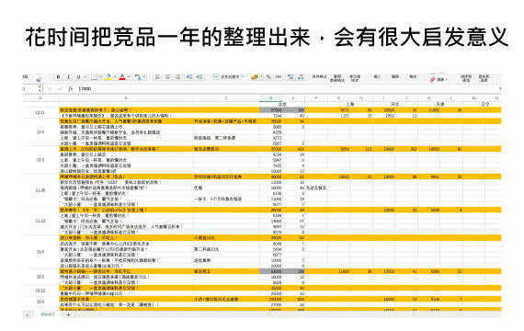Click the currency format icon
This screenshot has height=331, width=524.
click(255, 77)
